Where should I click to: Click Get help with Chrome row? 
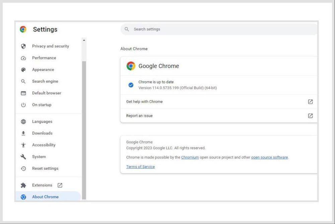tap(219, 102)
